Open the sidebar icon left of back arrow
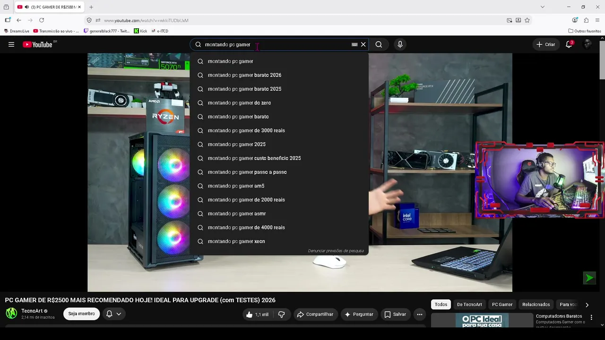This screenshot has width=605, height=340. point(8,20)
